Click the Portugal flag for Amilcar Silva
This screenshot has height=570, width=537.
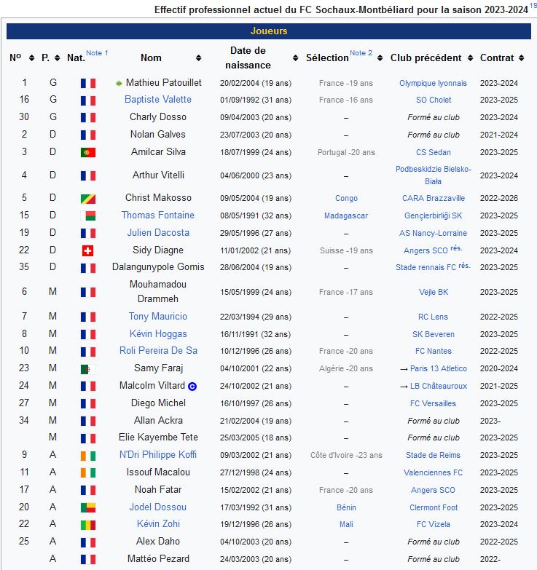point(88,152)
